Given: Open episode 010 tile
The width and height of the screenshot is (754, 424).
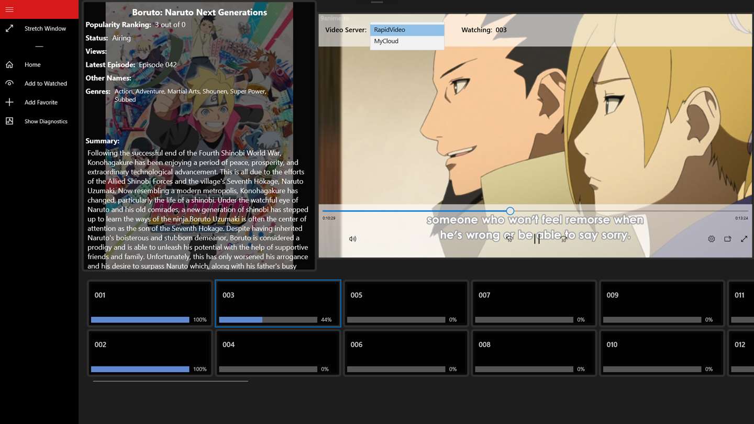Looking at the screenshot, I should point(662,353).
